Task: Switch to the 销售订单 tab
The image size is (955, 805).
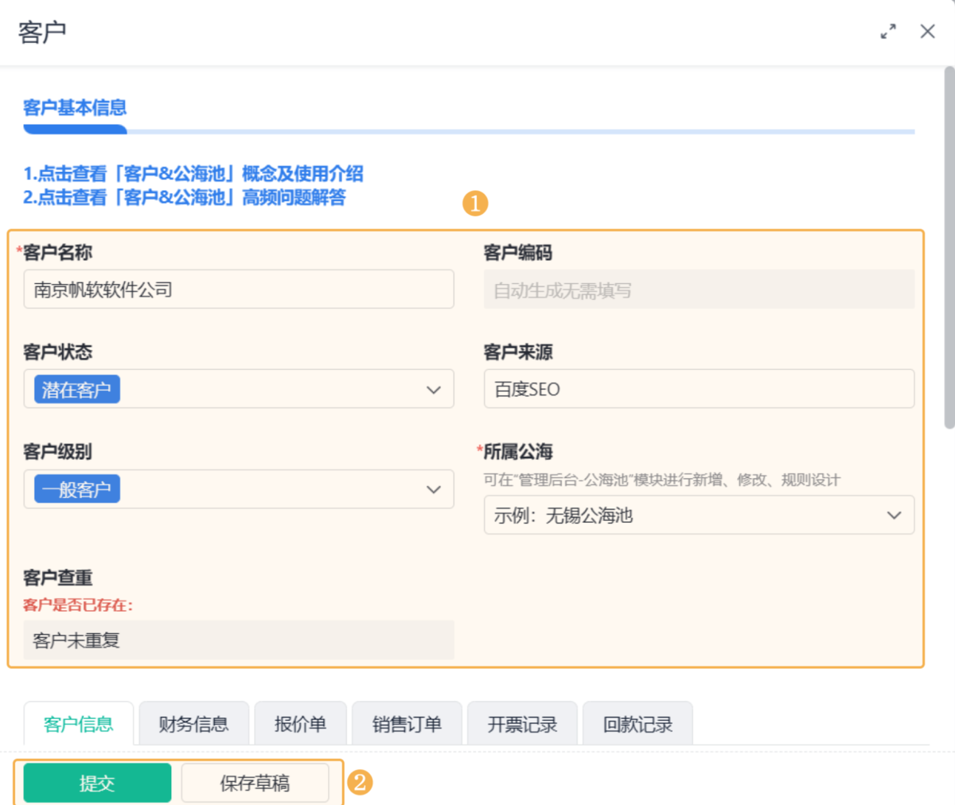Action: coord(407,724)
